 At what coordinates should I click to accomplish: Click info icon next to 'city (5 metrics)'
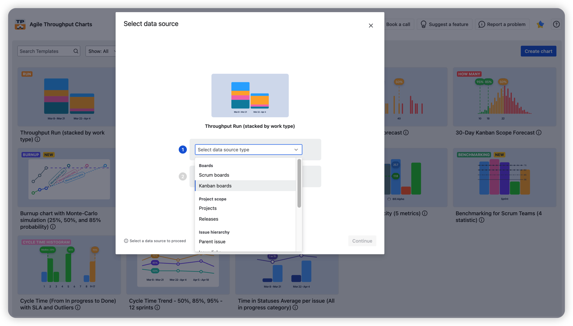[x=425, y=214]
